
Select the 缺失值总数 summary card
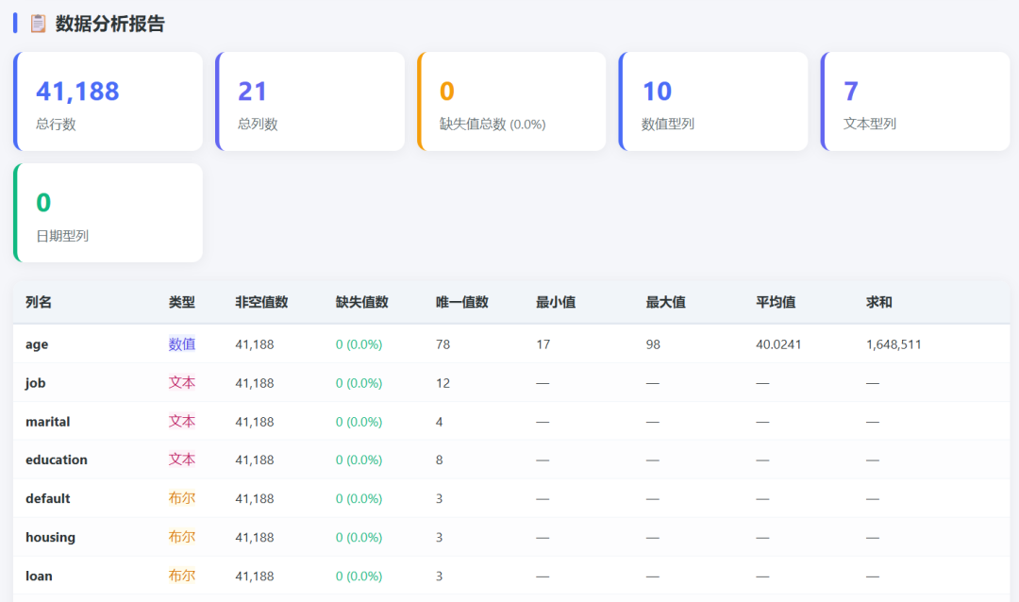click(x=511, y=101)
